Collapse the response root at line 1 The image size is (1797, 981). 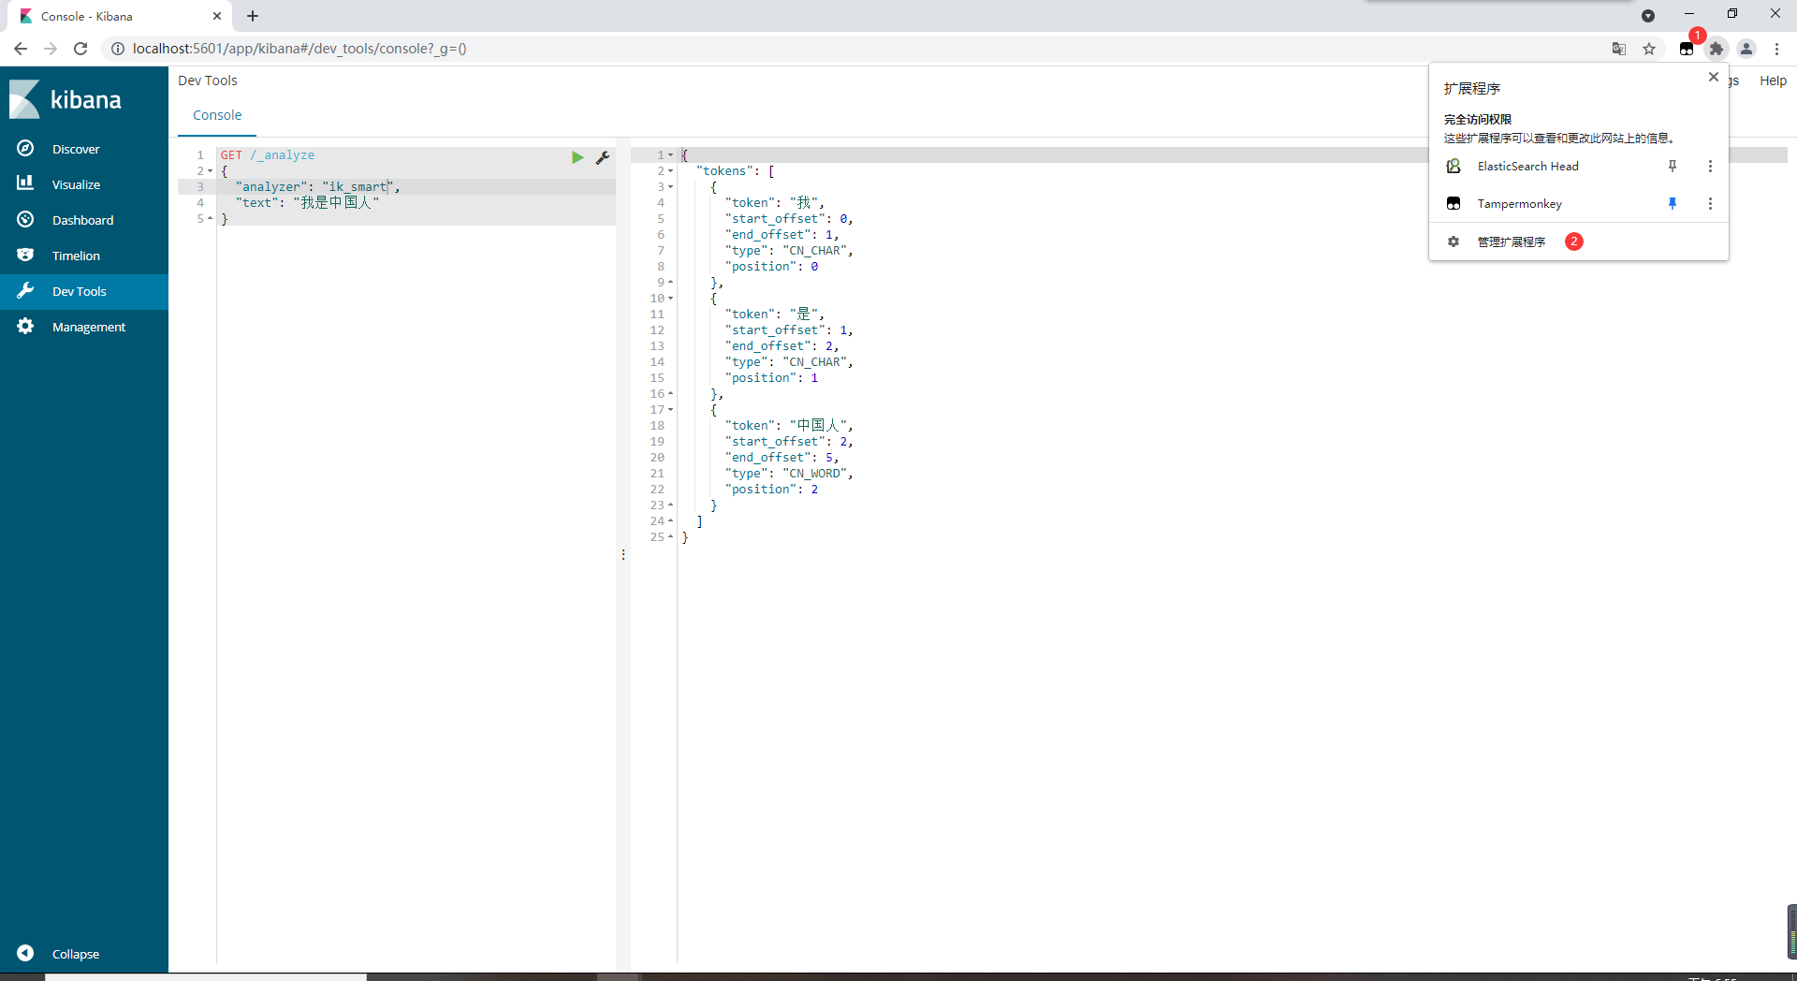pos(671,155)
